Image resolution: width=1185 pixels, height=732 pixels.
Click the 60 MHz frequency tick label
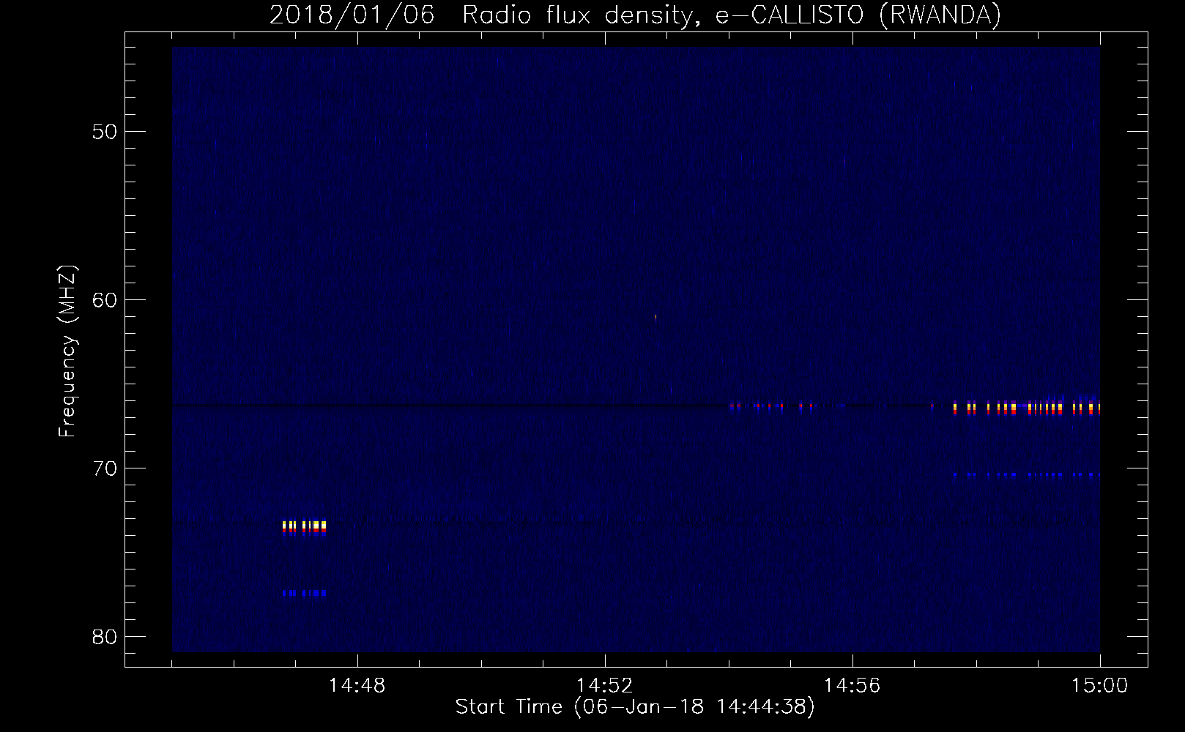pyautogui.click(x=105, y=299)
